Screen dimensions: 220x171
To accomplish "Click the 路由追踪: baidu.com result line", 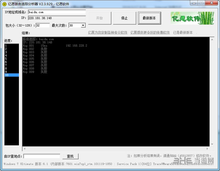I will [x=38, y=39].
